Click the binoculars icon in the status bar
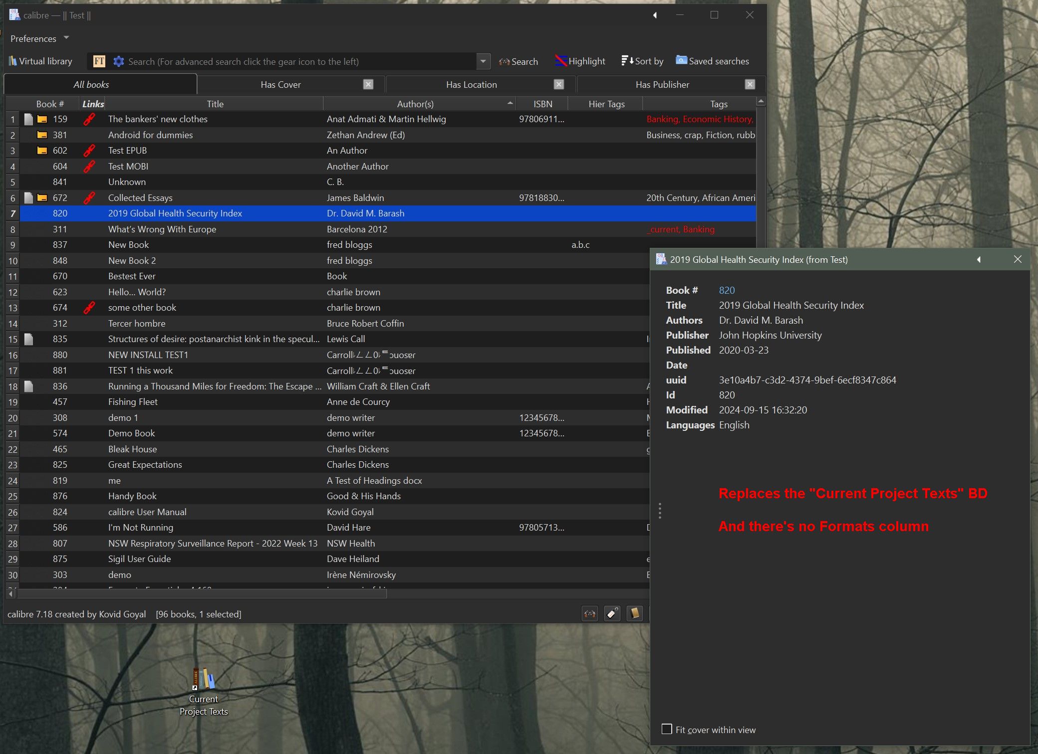The width and height of the screenshot is (1038, 754). 590,613
